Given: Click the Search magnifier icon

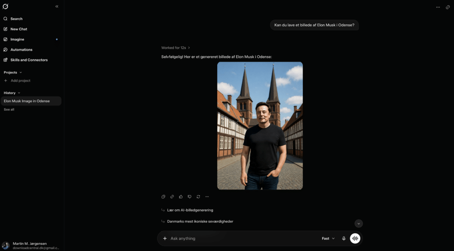Looking at the screenshot, I should click(5, 19).
